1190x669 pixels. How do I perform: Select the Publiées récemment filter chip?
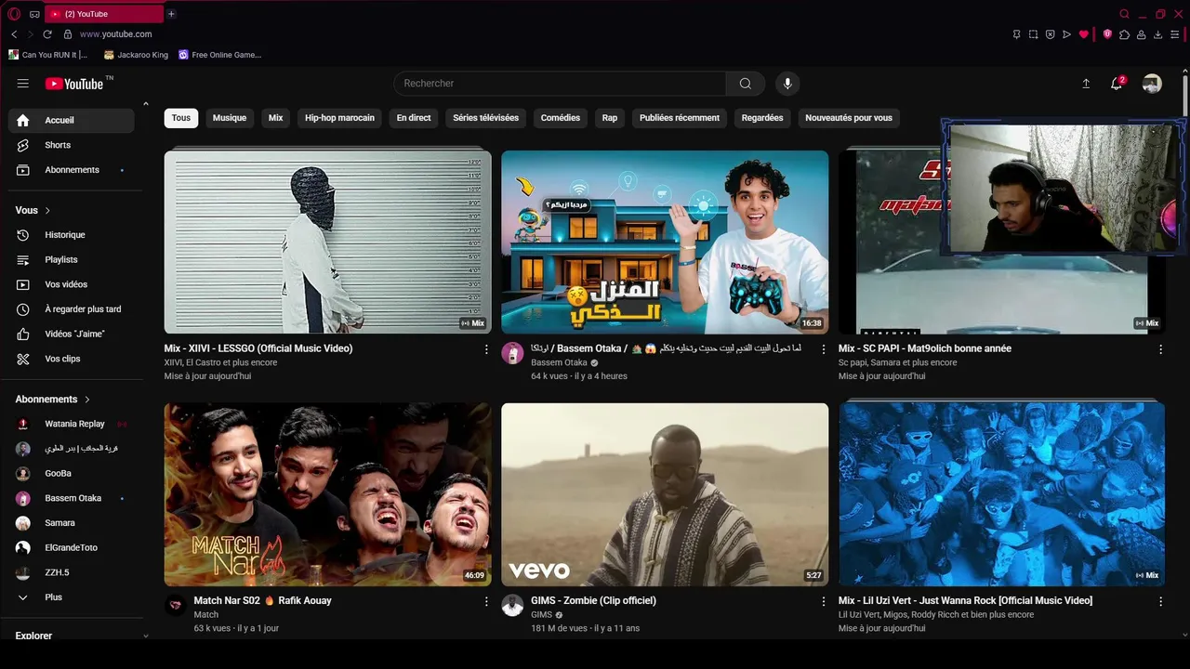(680, 118)
